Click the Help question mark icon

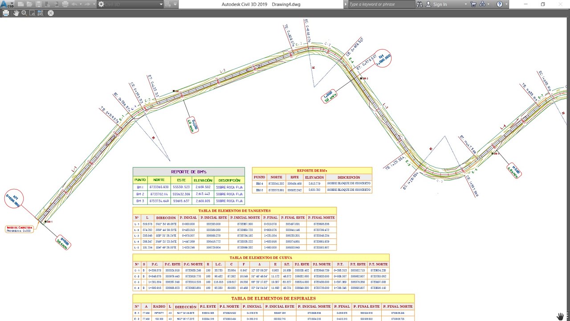click(x=500, y=4)
